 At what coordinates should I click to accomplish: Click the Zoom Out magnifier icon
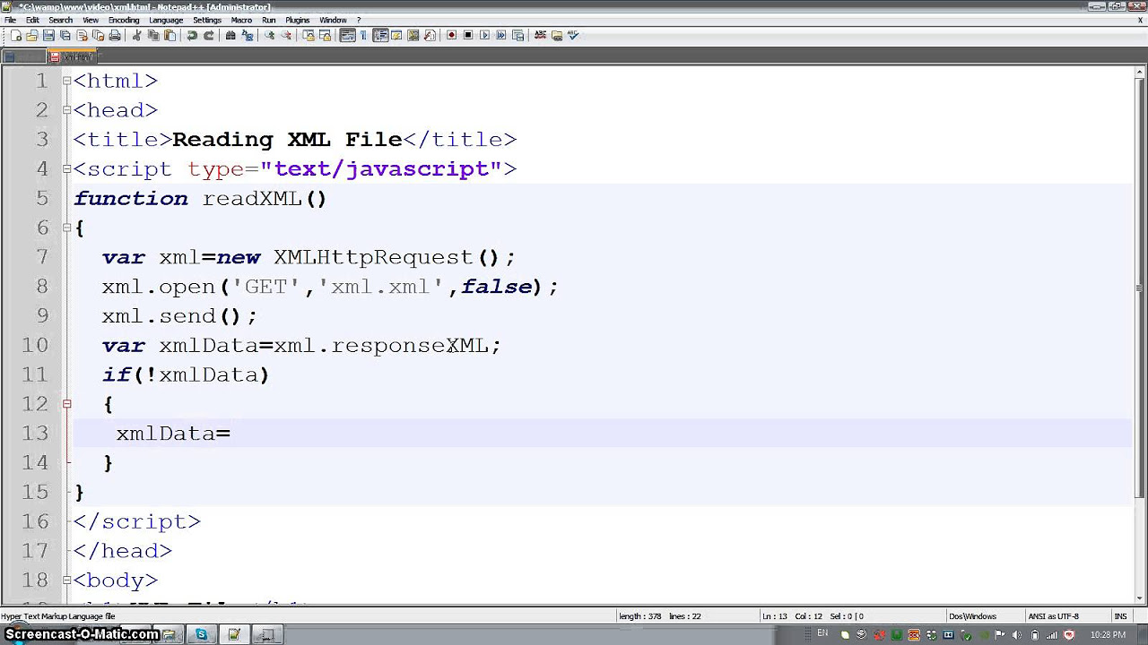click(x=287, y=36)
